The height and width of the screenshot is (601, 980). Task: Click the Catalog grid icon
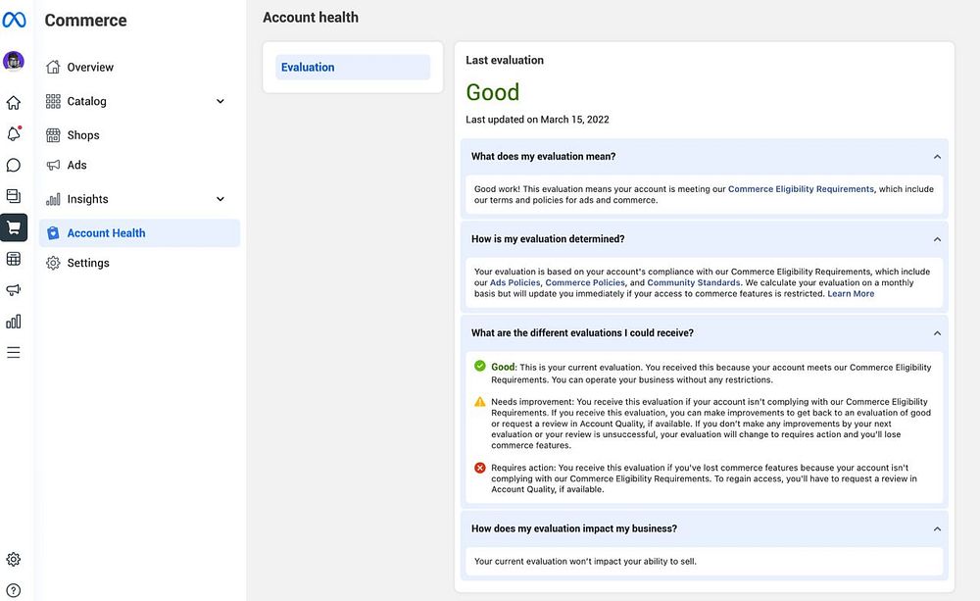click(53, 101)
